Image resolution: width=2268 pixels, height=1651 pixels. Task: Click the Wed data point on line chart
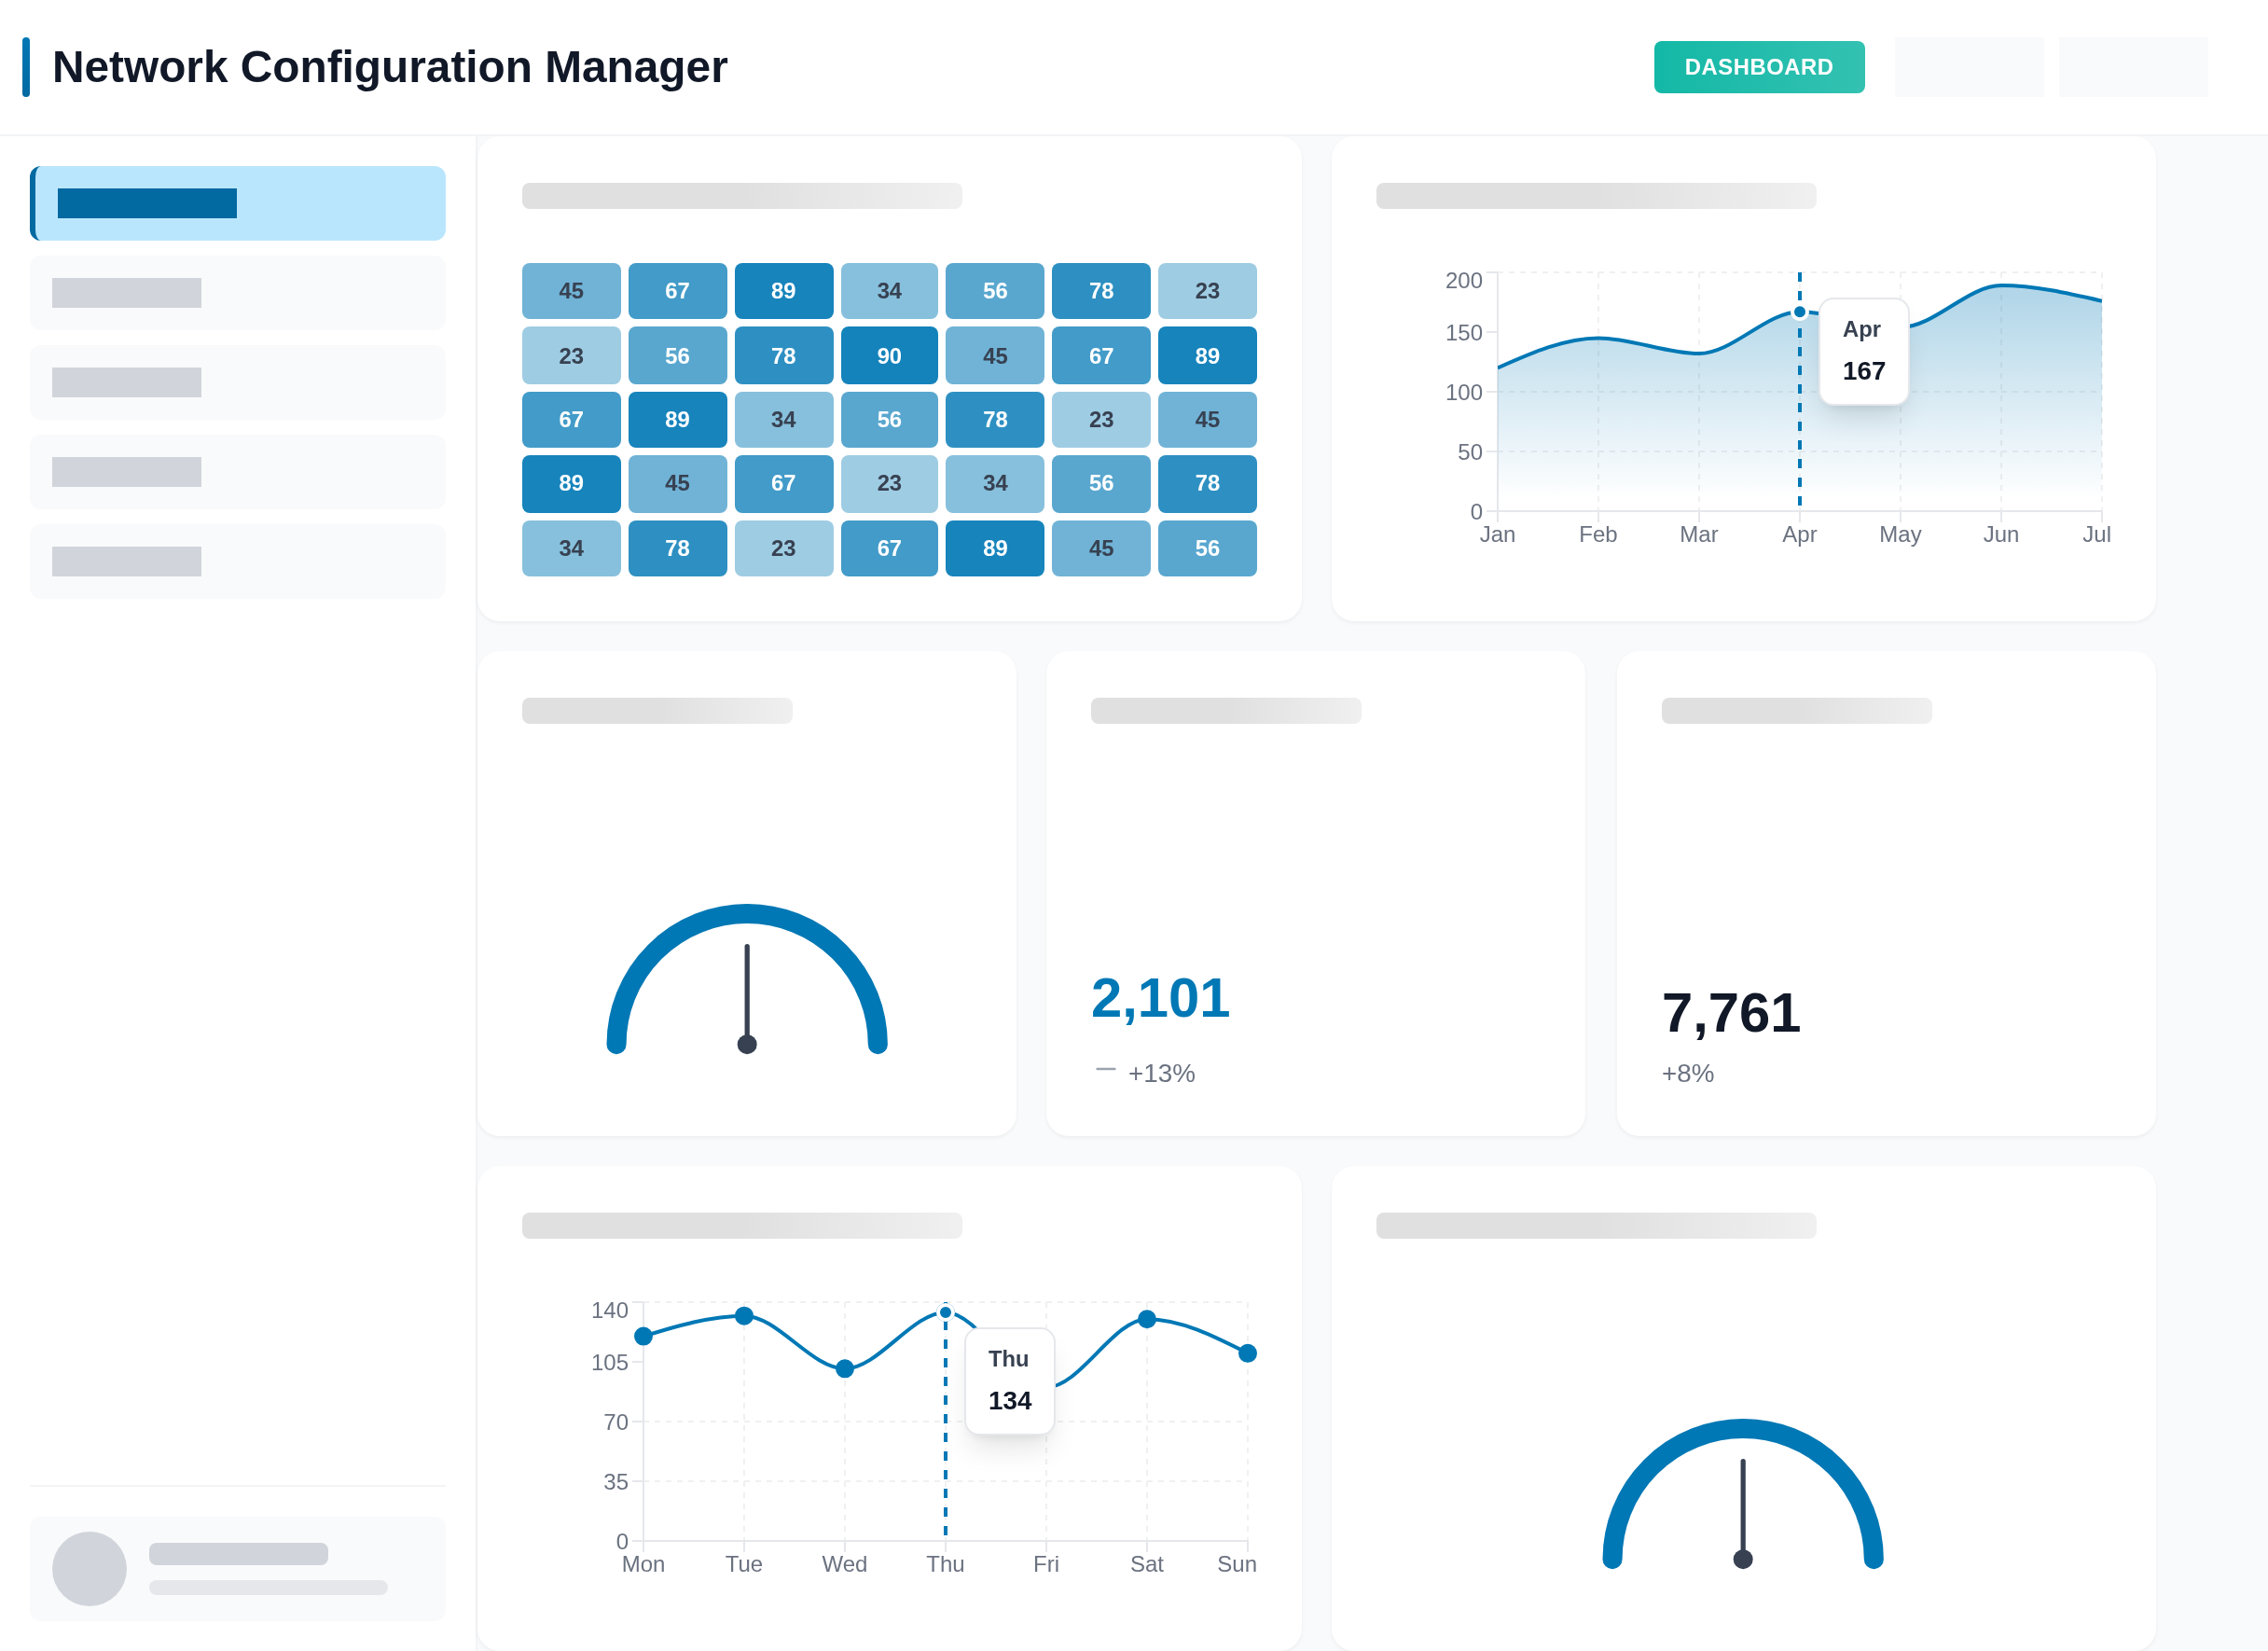point(844,1368)
